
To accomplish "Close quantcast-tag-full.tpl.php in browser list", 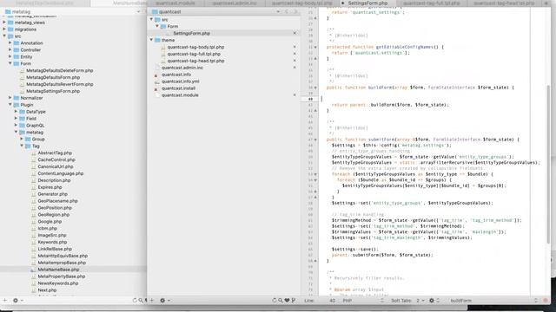I will pos(295,54).
